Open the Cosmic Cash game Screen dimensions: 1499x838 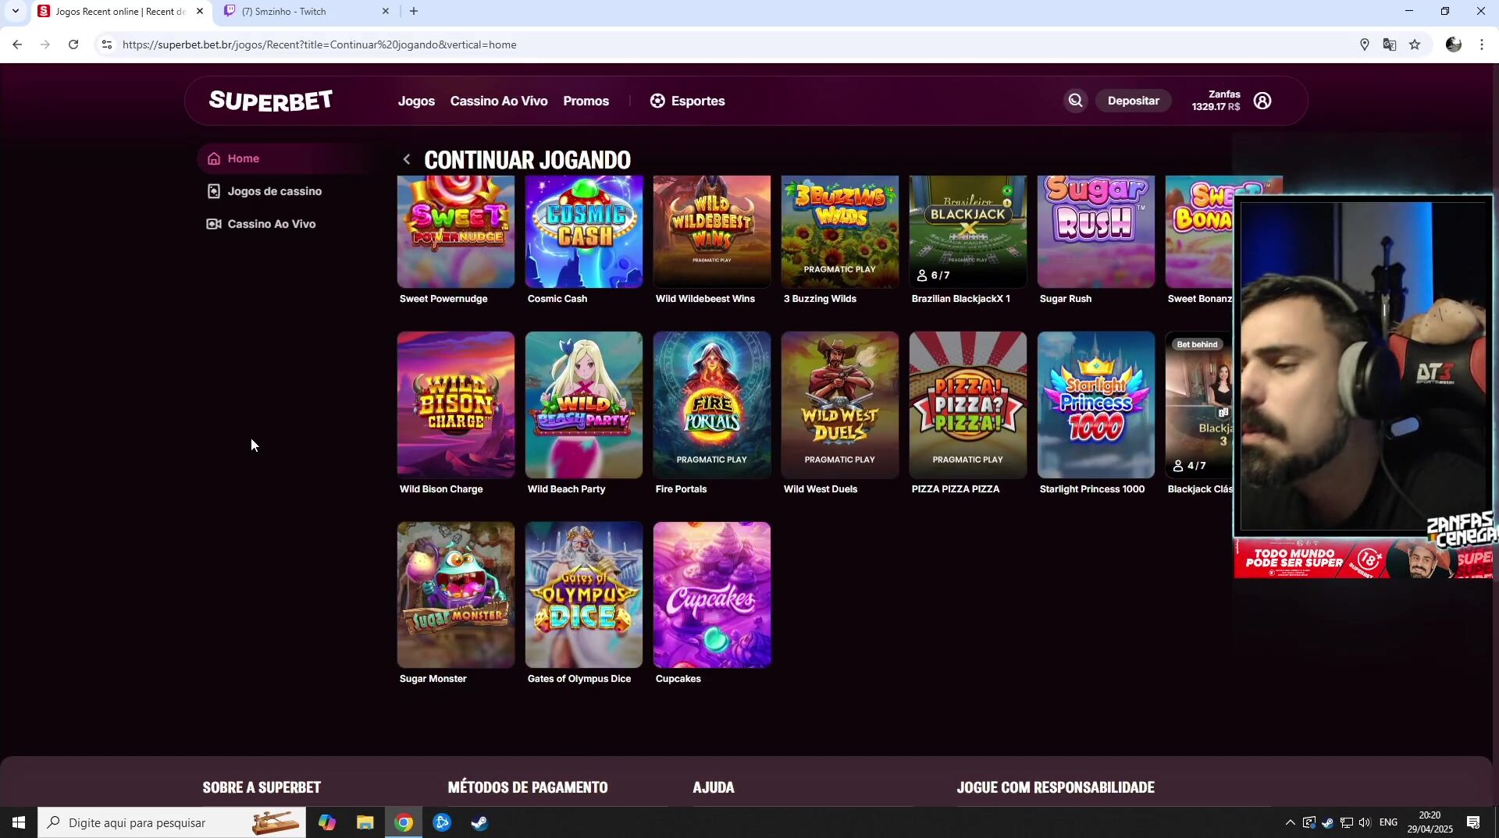pos(584,232)
